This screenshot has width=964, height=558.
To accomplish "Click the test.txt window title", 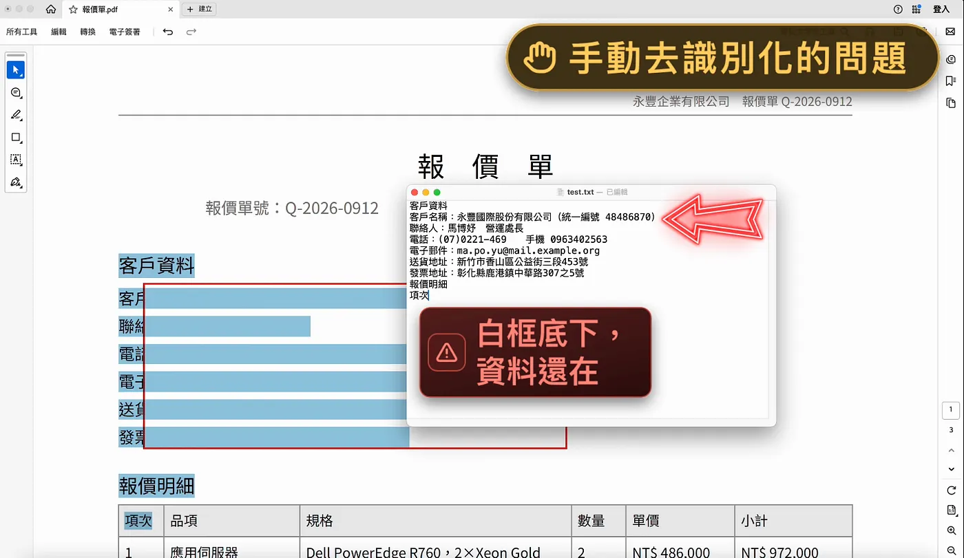I will click(x=580, y=192).
